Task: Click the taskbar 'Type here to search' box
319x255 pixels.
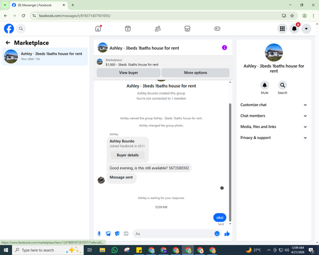Action: (x=48, y=250)
